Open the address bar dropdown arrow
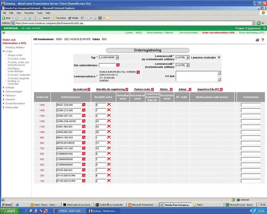267x214 pixels. coord(253,23)
